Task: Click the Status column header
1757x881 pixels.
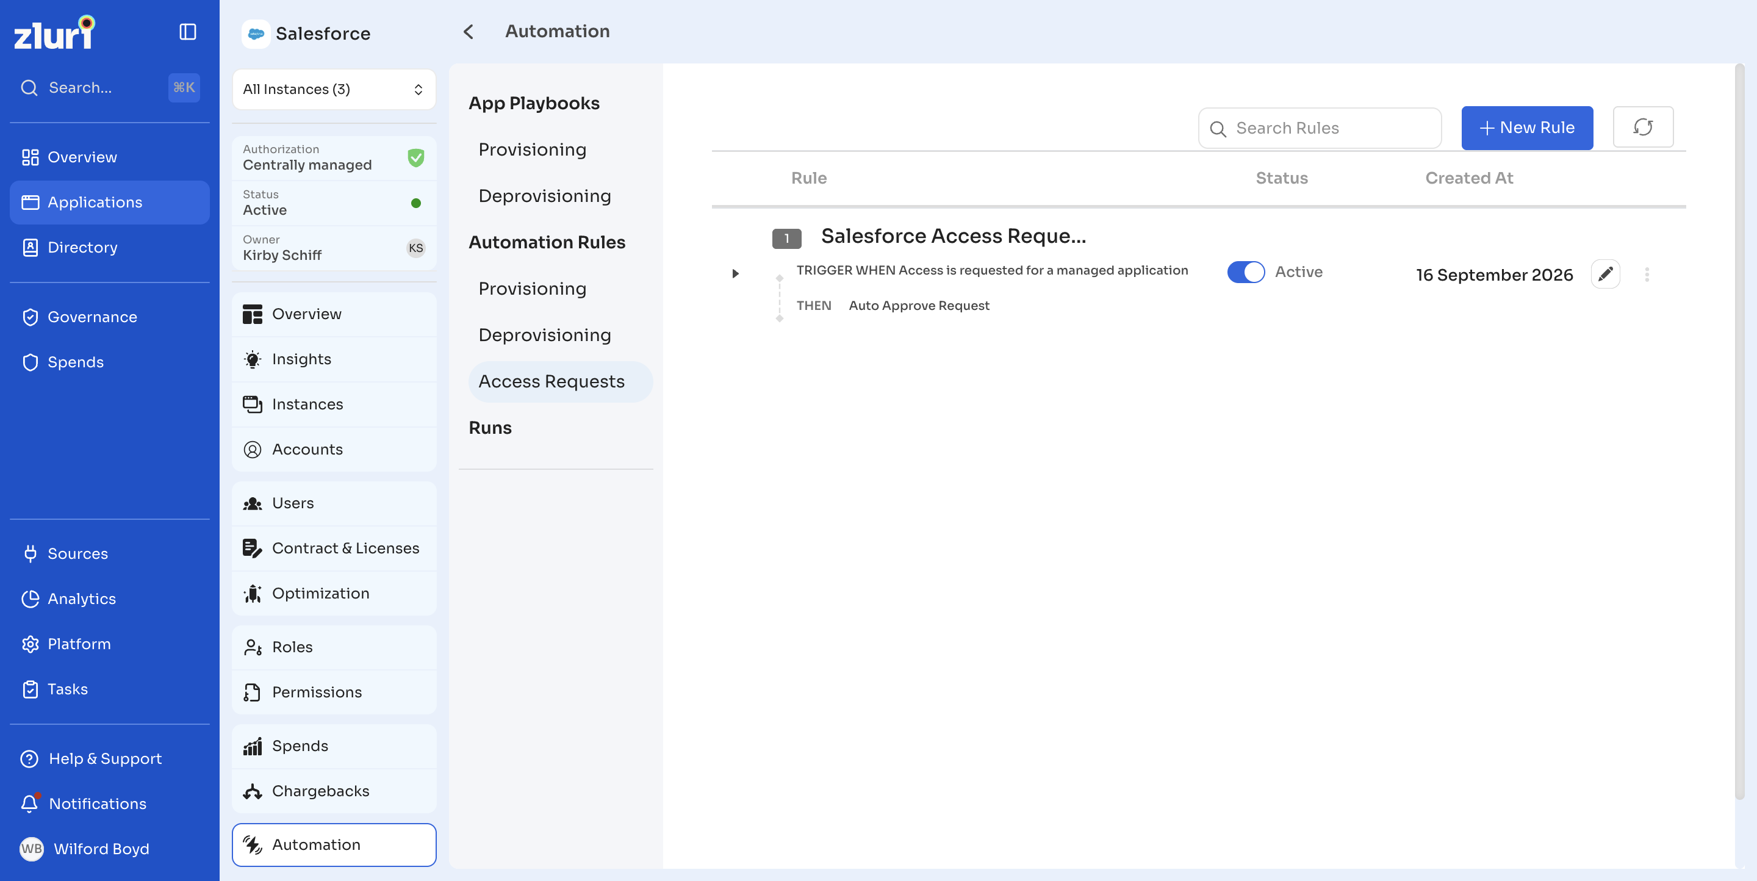Action: click(x=1282, y=178)
